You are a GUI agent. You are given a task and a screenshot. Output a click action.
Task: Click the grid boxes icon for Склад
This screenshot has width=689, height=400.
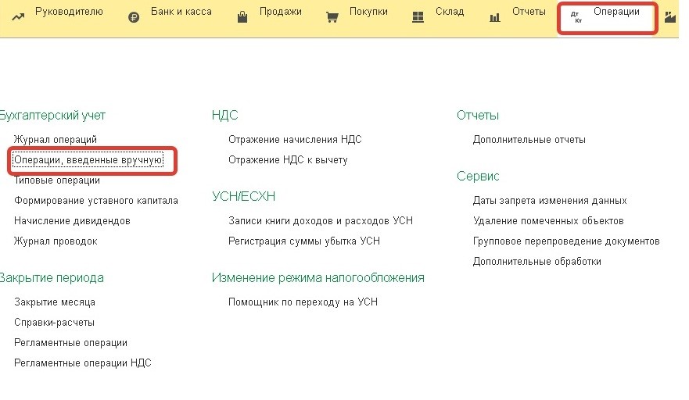(418, 17)
